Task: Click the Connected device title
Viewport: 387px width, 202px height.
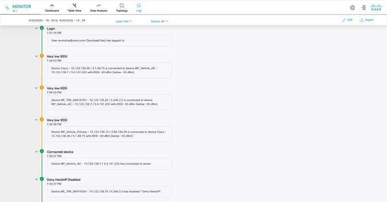Action: pyautogui.click(x=60, y=152)
